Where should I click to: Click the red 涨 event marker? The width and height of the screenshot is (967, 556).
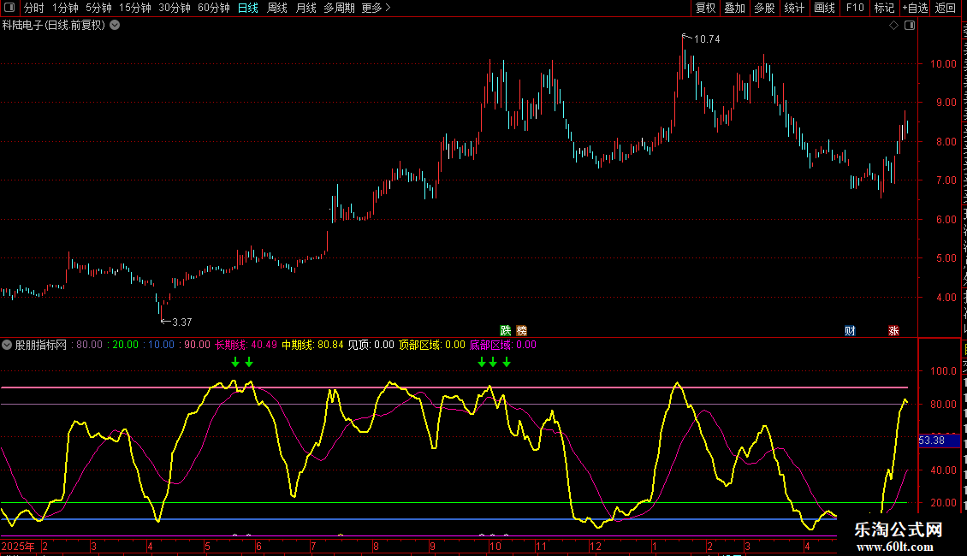pyautogui.click(x=893, y=331)
